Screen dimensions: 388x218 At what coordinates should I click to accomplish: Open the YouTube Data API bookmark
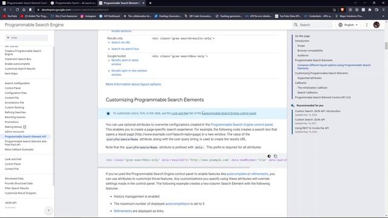[x=287, y=16]
